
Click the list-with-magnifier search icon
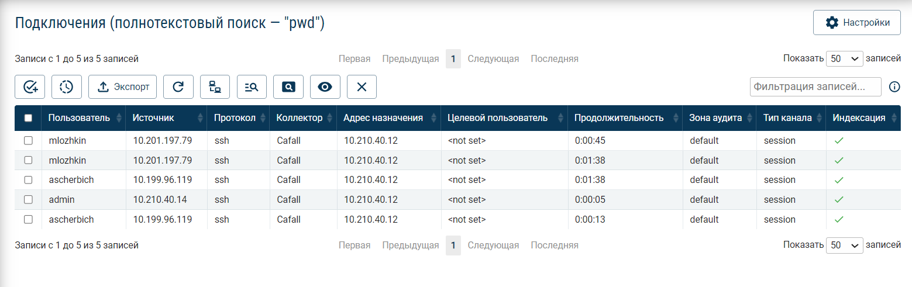pos(252,87)
